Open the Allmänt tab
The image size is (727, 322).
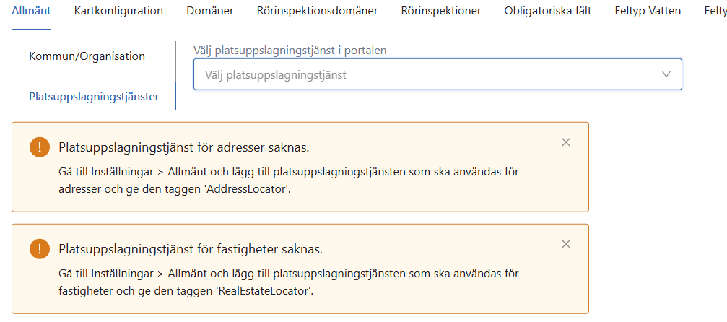31,11
